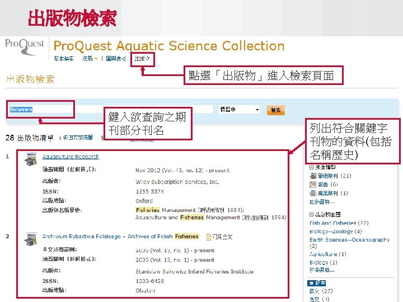Click ISSN value 1355-557X
The width and height of the screenshot is (403, 302).
tap(150, 192)
